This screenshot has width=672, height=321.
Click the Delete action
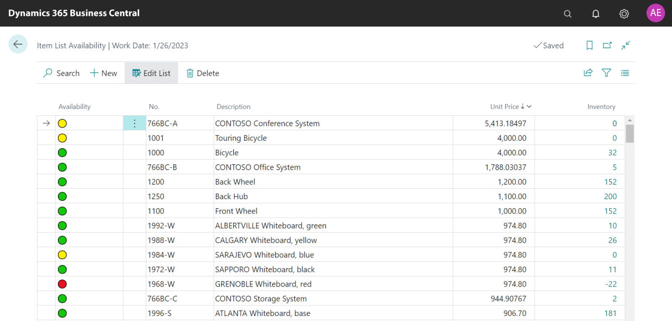click(x=203, y=73)
